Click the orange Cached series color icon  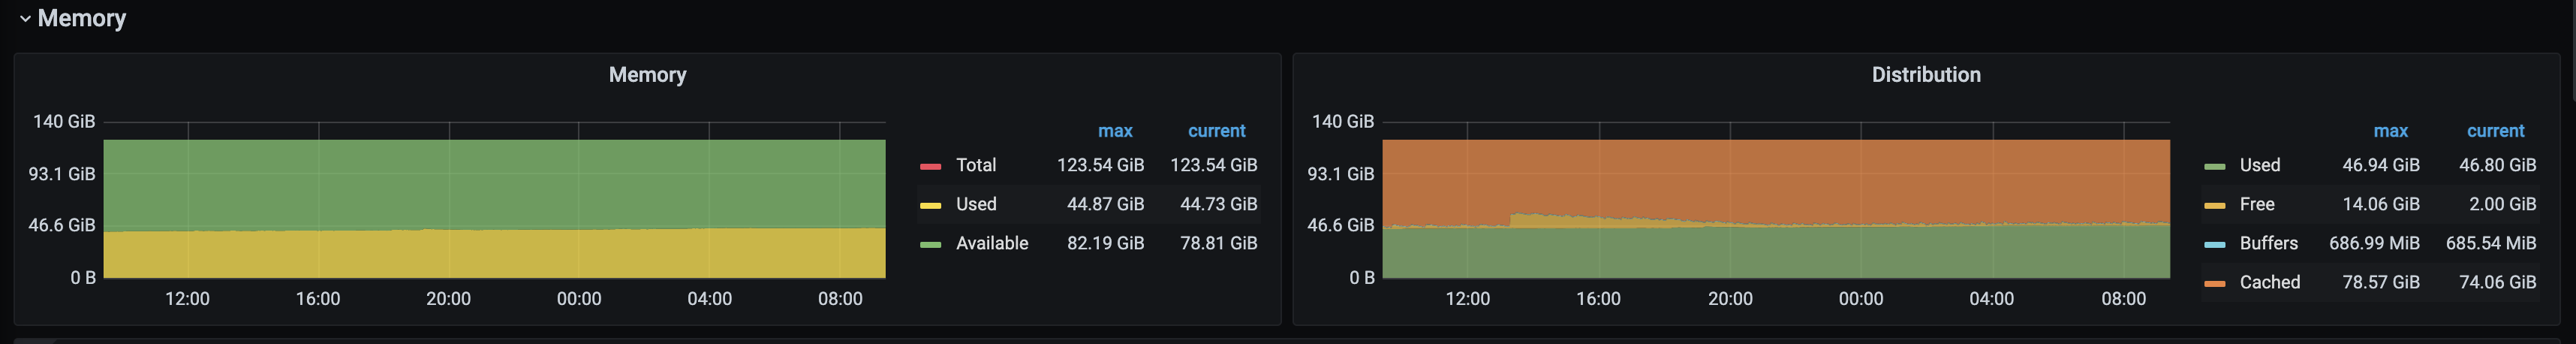[x=2214, y=283]
